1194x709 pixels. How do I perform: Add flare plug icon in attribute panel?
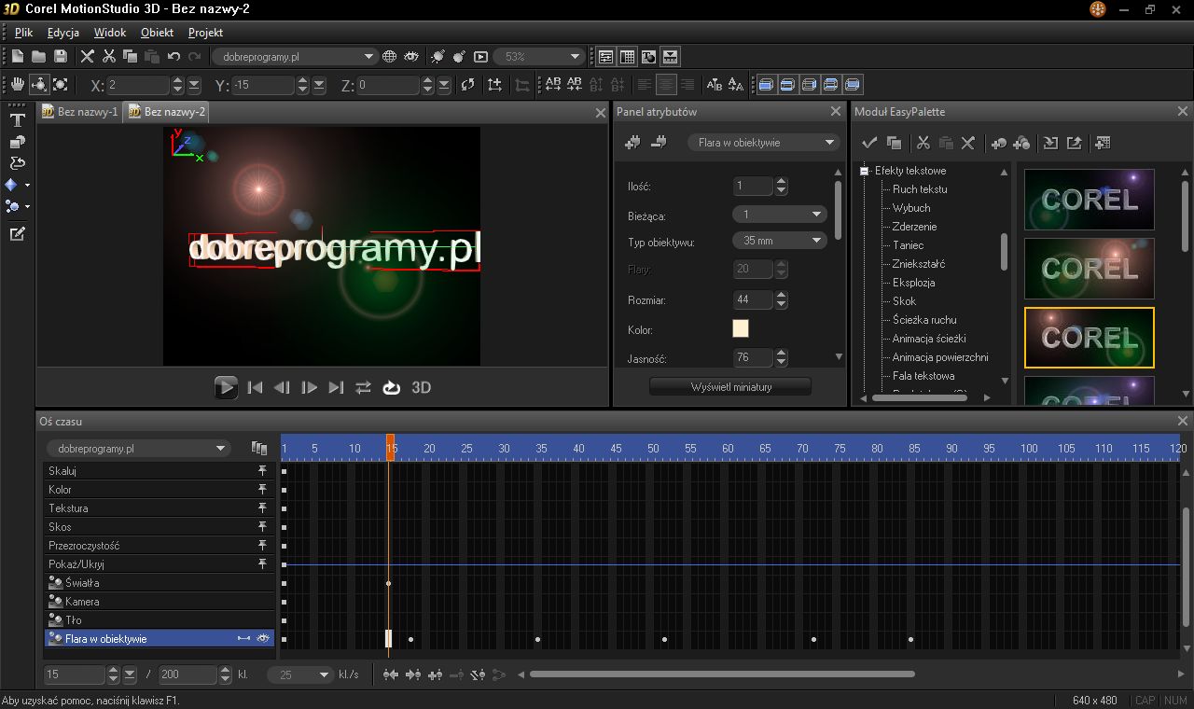(x=634, y=143)
